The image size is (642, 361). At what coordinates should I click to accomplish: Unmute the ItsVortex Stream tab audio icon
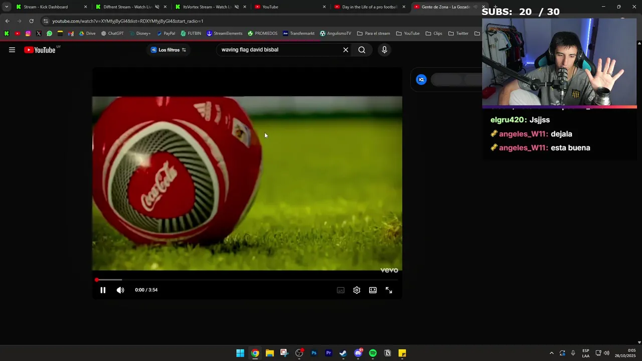(236, 7)
